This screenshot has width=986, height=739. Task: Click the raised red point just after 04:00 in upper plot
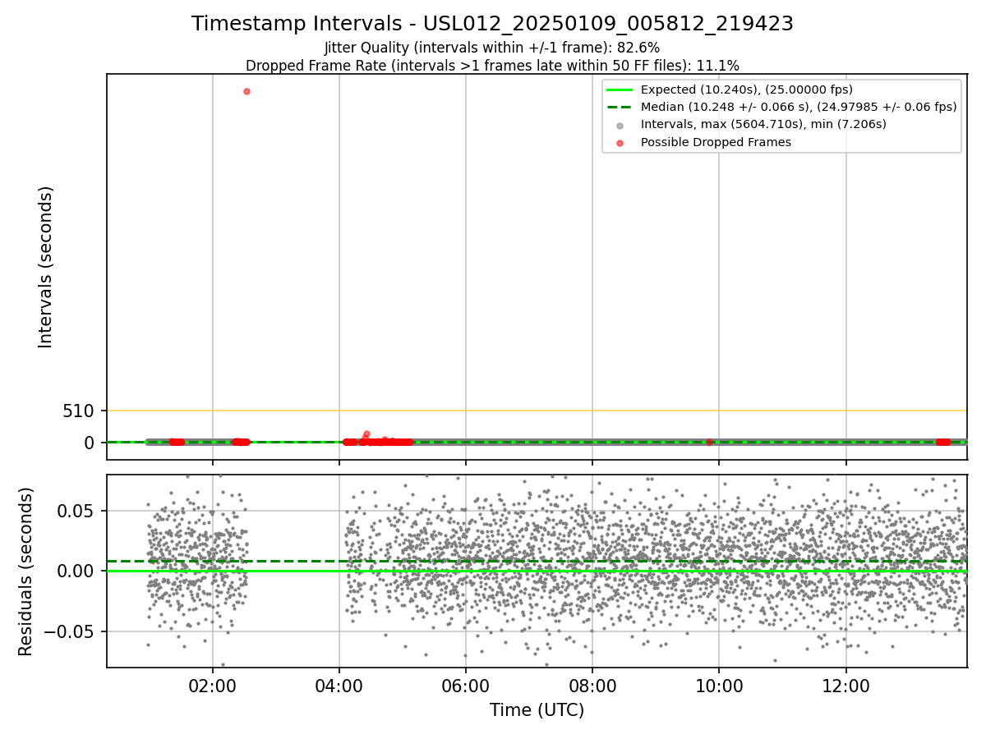366,434
